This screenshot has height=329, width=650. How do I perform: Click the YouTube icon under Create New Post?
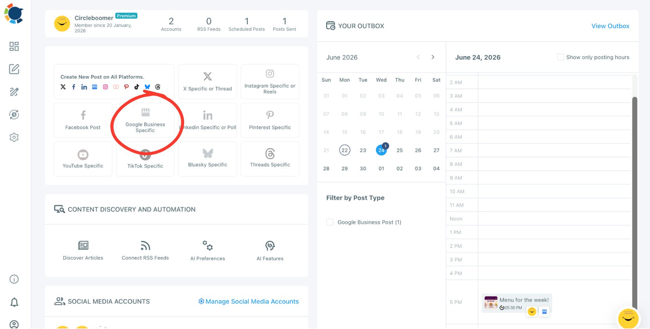[x=116, y=87]
